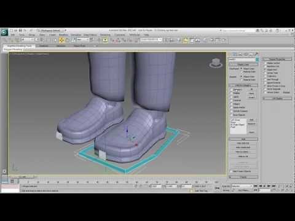
Task: Collapse the Hide rollout header
Action: 243,139
